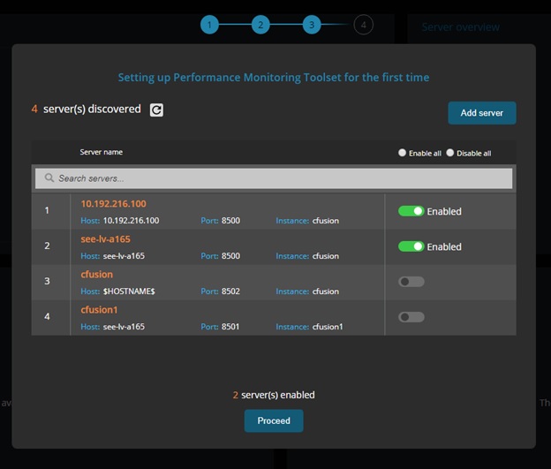551x469 pixels.
Task: Disable the see-lv-a165 server toggle
Action: (x=411, y=246)
